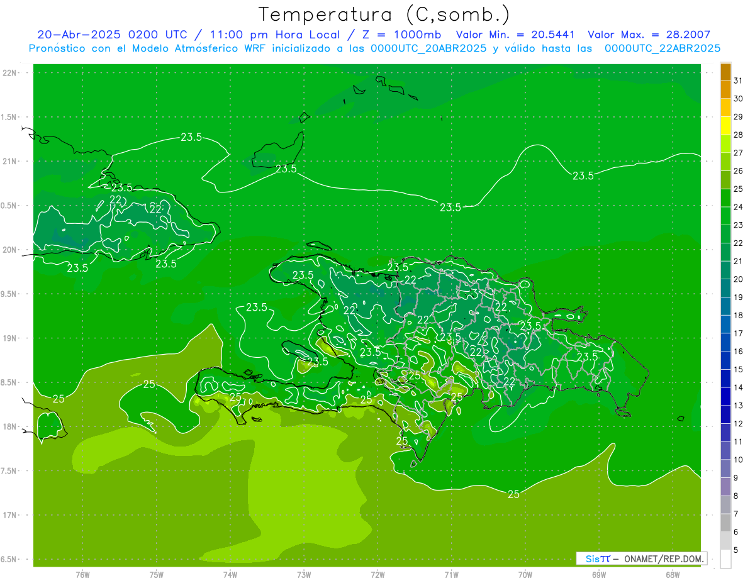Select the "23" color scale label
755x583 pixels.
[739, 225]
